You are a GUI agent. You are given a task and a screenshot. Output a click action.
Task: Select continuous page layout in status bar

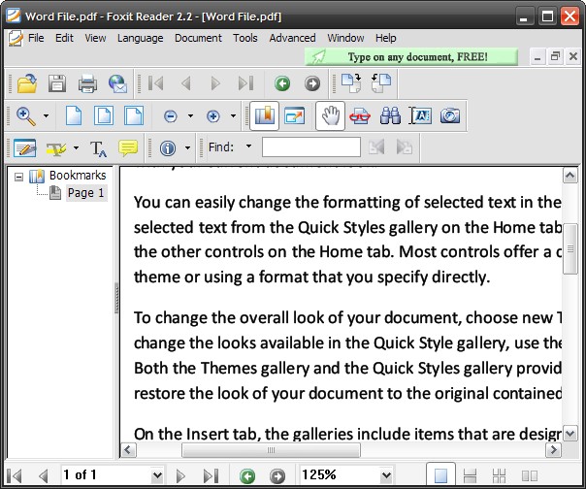coord(470,475)
